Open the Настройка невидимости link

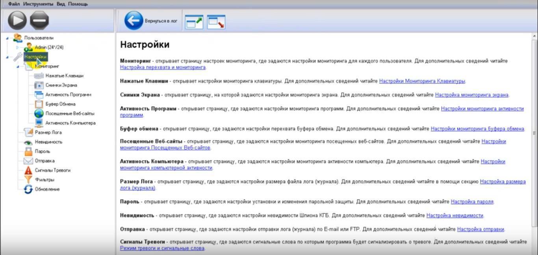click(455, 215)
